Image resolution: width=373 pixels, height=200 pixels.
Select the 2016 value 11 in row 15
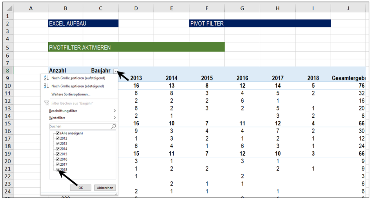click(x=242, y=123)
